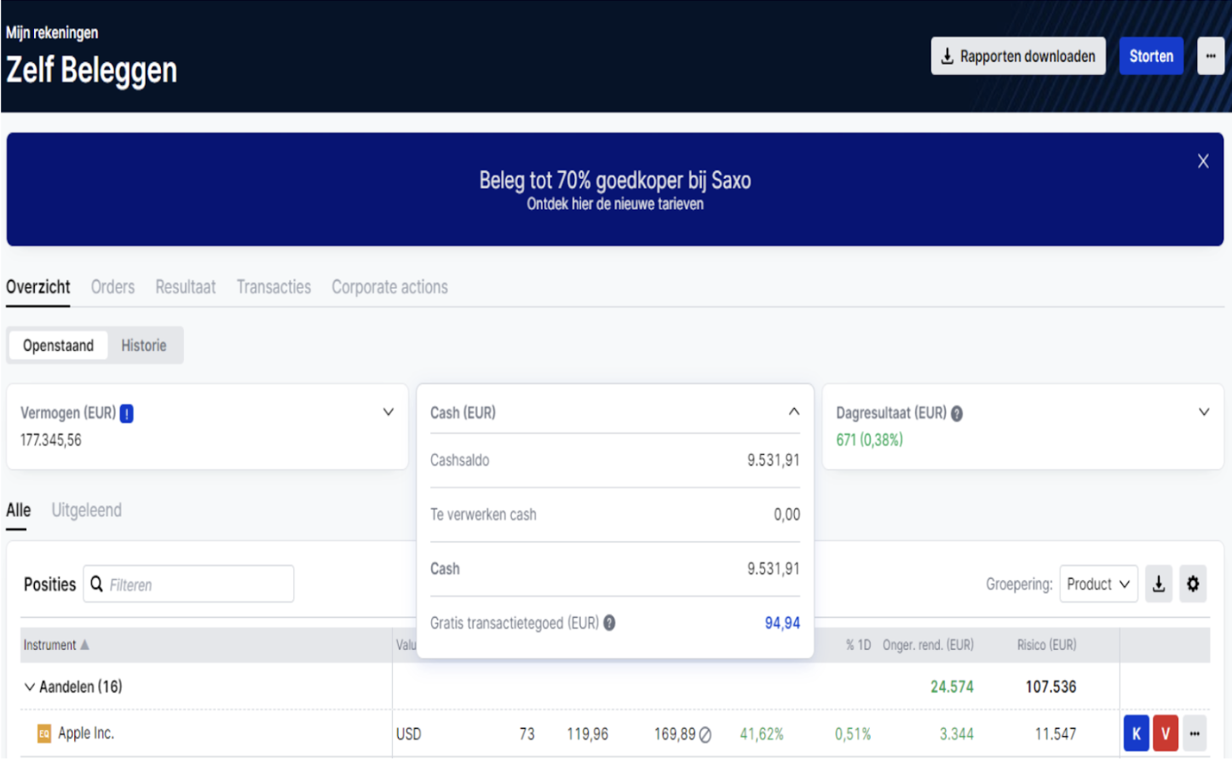This screenshot has height=765, width=1232.
Task: Click the help icon next to Dagresultaat (EUR)
Action: (957, 414)
